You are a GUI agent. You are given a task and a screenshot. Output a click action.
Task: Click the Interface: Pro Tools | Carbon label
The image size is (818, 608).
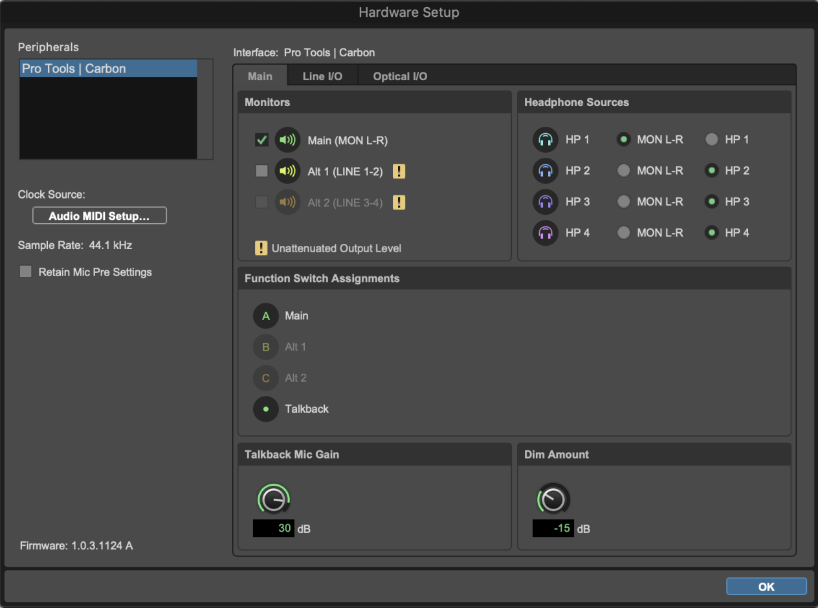point(304,52)
